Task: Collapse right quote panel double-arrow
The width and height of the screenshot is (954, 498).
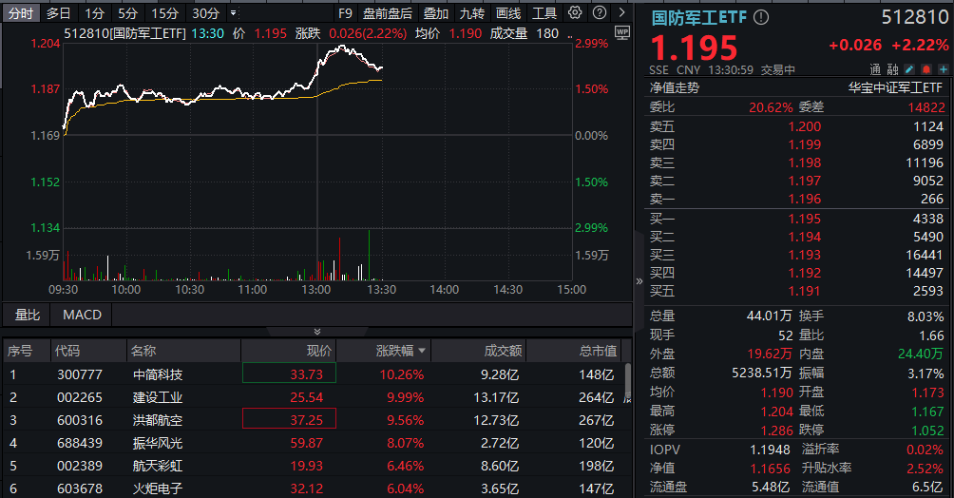Action: point(639,280)
